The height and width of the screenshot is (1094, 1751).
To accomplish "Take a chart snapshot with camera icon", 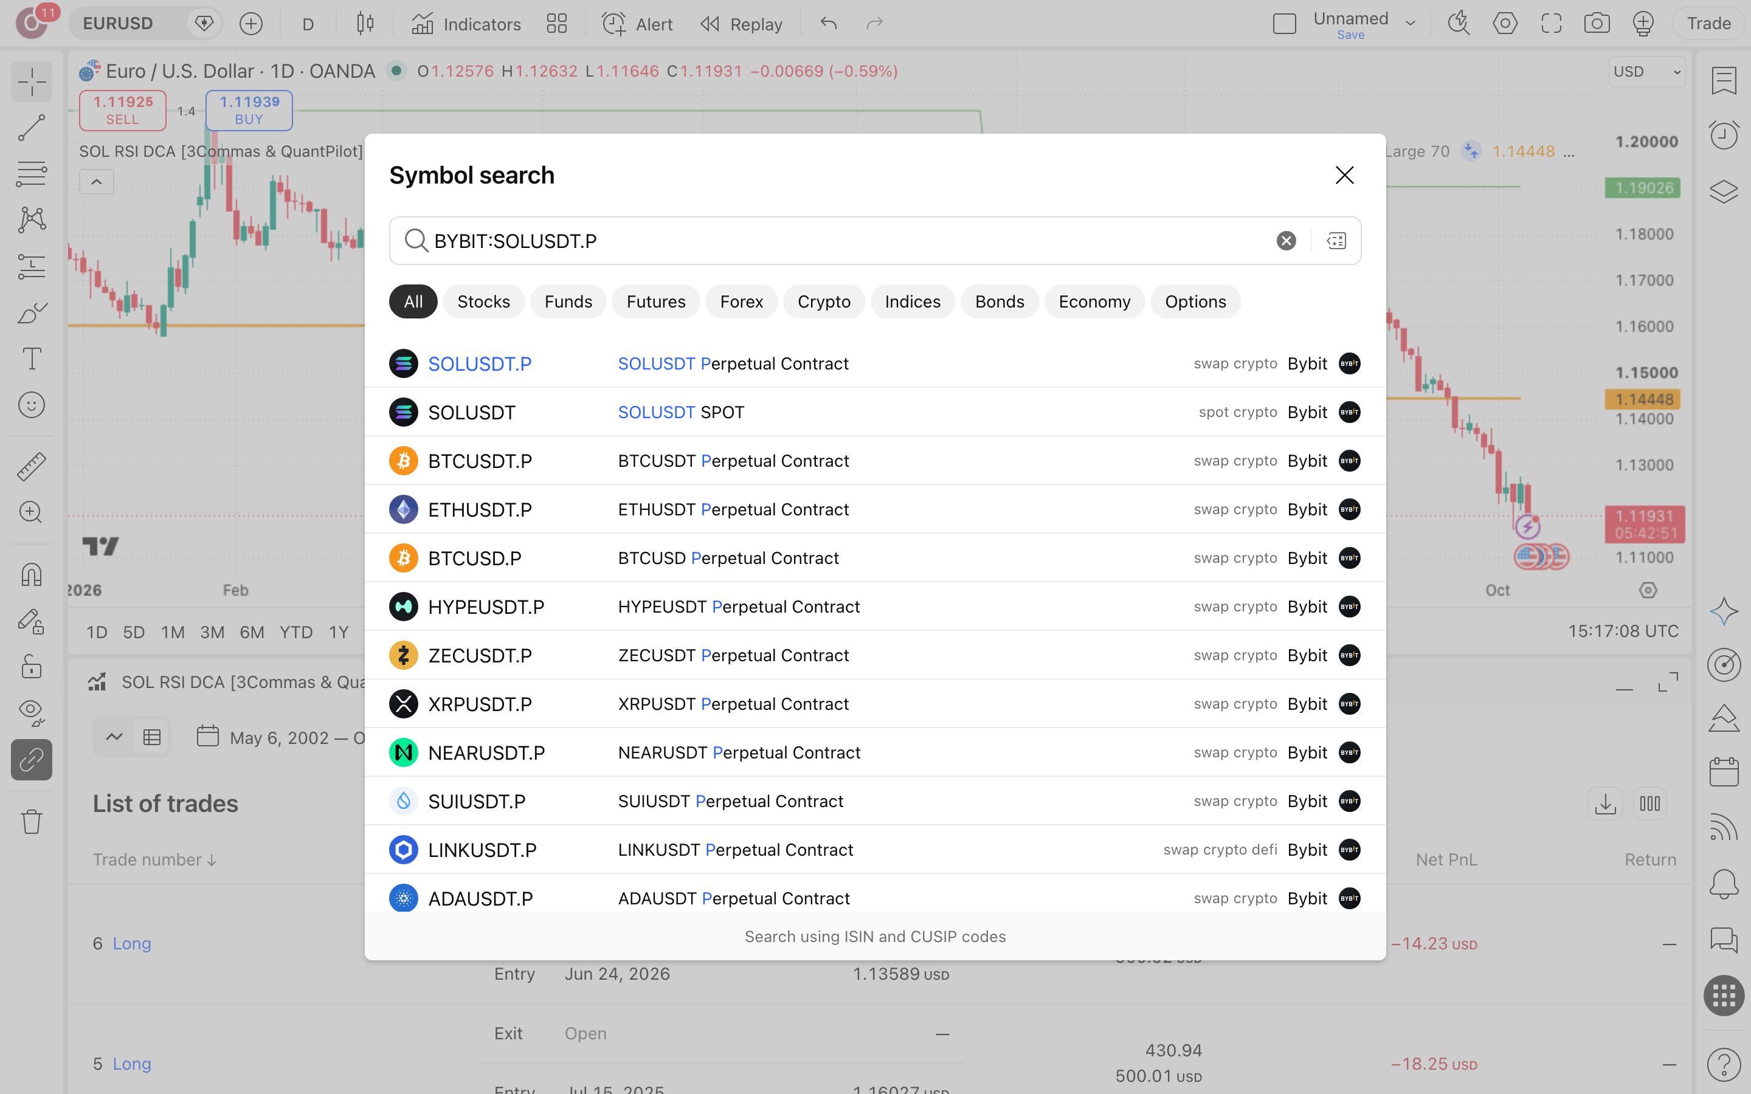I will pos(1597,24).
